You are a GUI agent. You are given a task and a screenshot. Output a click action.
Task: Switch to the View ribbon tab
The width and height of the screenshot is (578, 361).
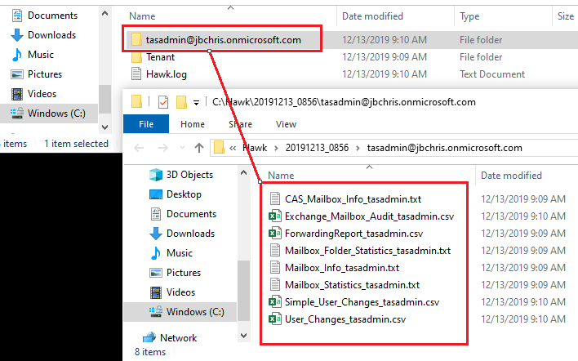[286, 124]
